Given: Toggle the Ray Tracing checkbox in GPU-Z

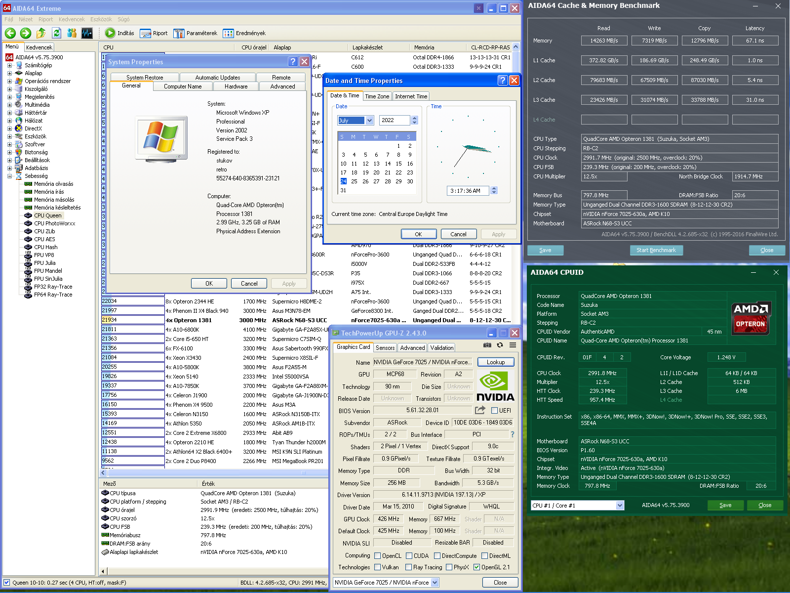Looking at the screenshot, I should 408,567.
